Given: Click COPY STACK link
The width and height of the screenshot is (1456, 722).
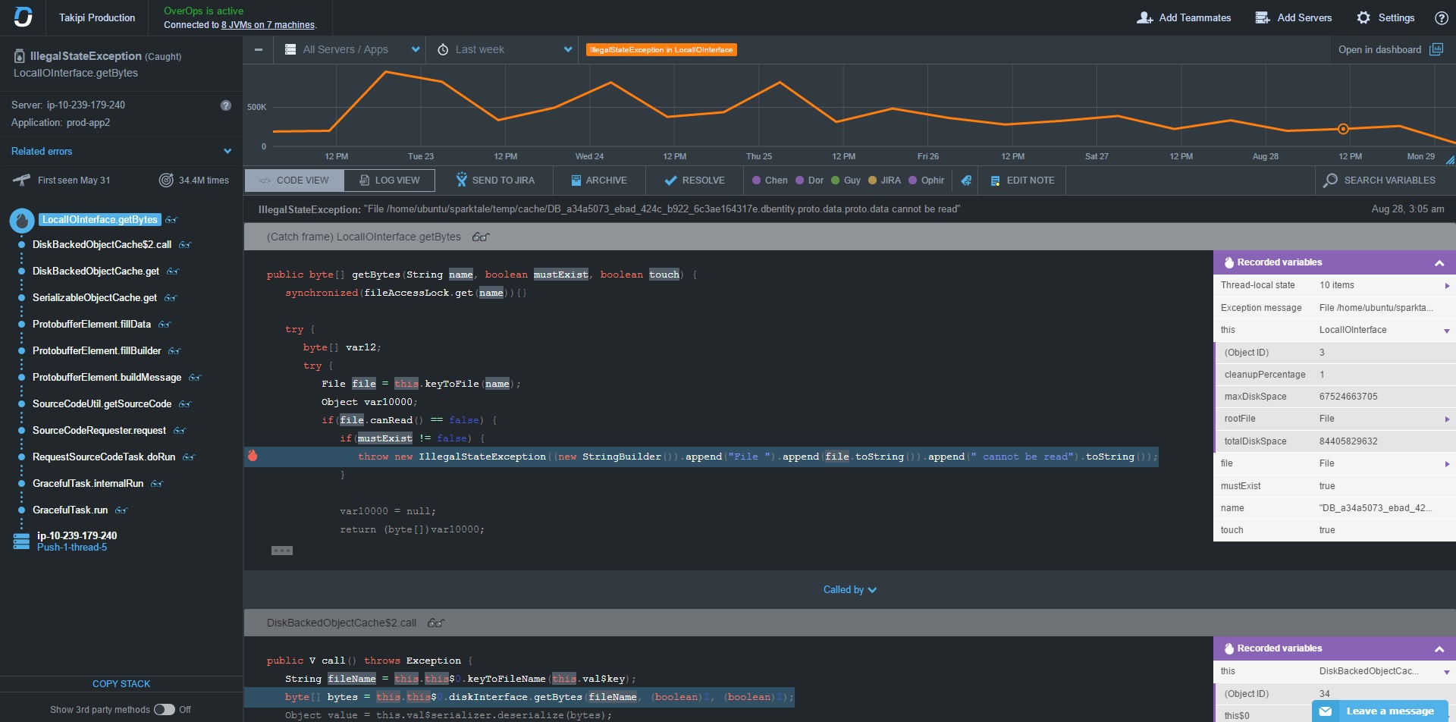Looking at the screenshot, I should coord(121,684).
